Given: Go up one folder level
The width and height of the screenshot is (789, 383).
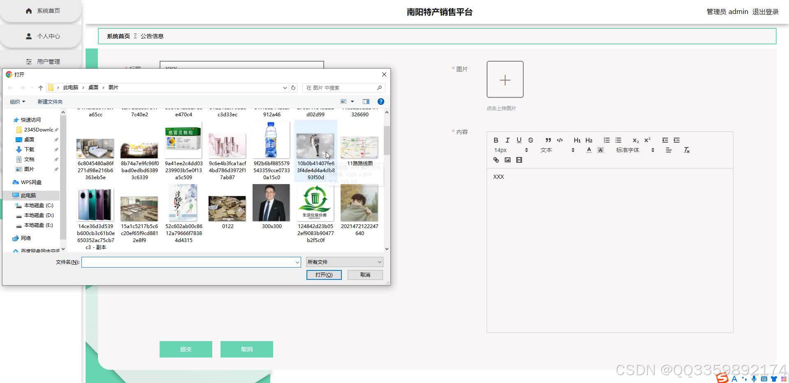Looking at the screenshot, I should (40, 88).
